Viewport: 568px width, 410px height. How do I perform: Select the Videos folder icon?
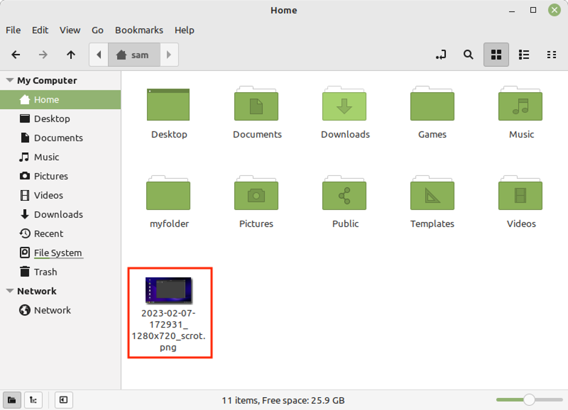point(521,193)
